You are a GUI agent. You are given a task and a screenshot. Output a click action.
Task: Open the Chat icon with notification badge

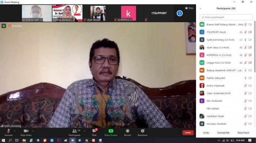point(94,131)
